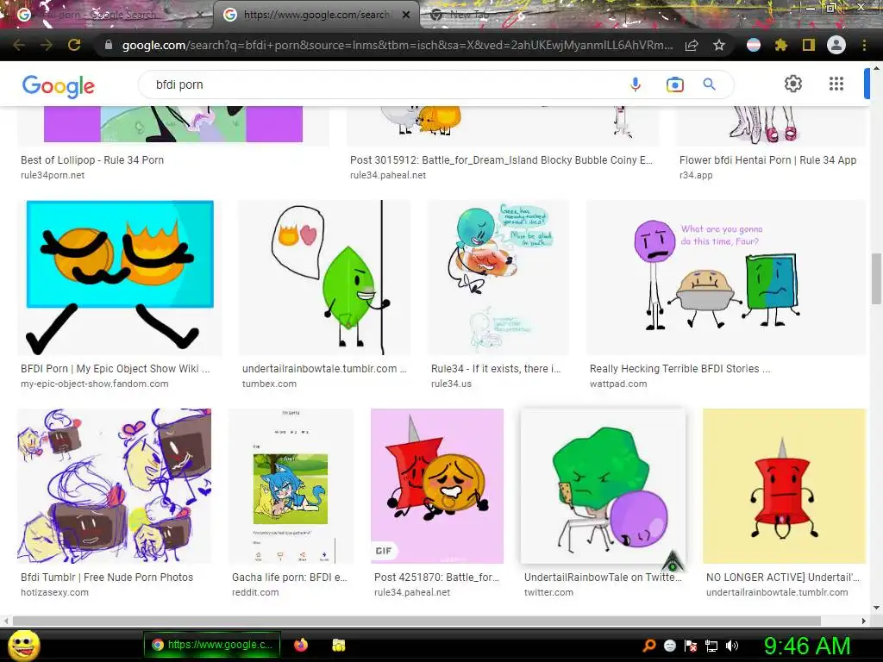Image resolution: width=883 pixels, height=662 pixels.
Task: Bookmark this page with the star icon
Action: click(719, 45)
